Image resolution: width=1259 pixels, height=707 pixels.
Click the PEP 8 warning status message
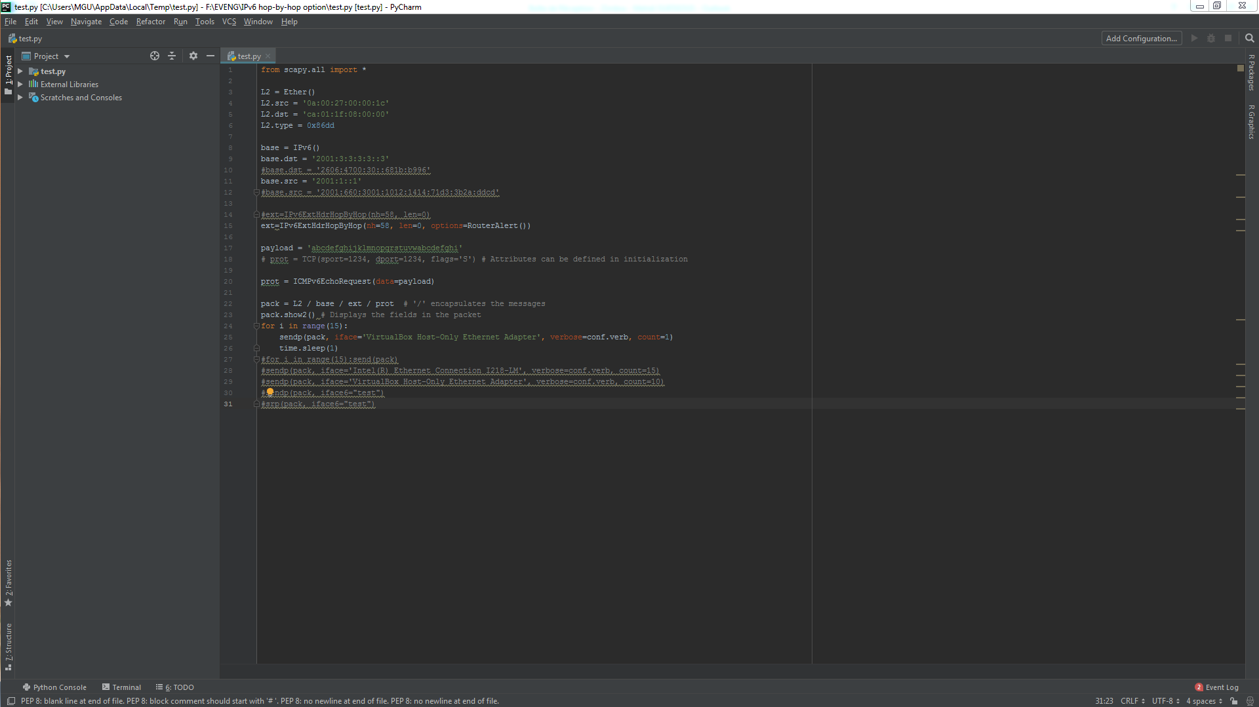point(260,701)
